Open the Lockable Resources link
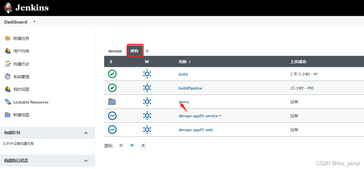 31,102
